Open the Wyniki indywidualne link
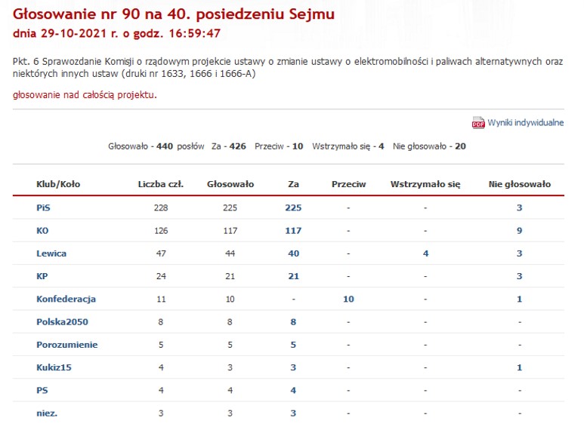 (x=525, y=123)
